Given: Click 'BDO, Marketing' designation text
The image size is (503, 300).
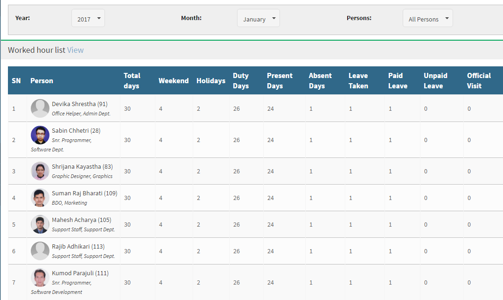Looking at the screenshot, I should [x=69, y=203].
